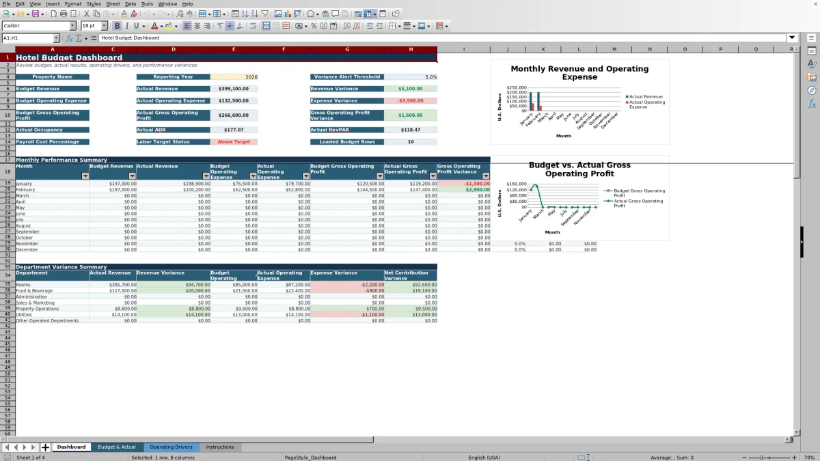The width and height of the screenshot is (820, 461).
Task: Toggle Bold formatting
Action: point(117,26)
